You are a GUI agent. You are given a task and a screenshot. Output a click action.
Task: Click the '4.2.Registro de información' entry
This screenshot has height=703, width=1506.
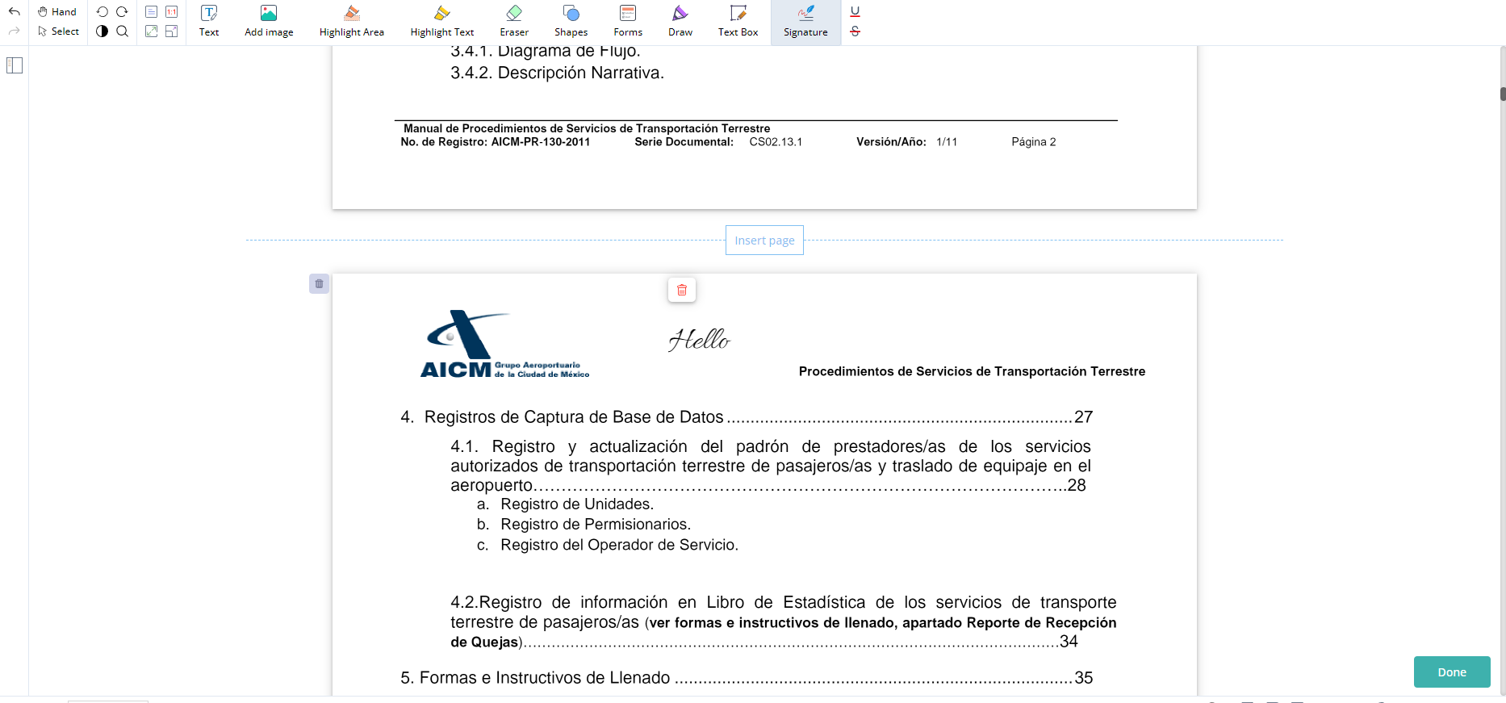tap(784, 622)
